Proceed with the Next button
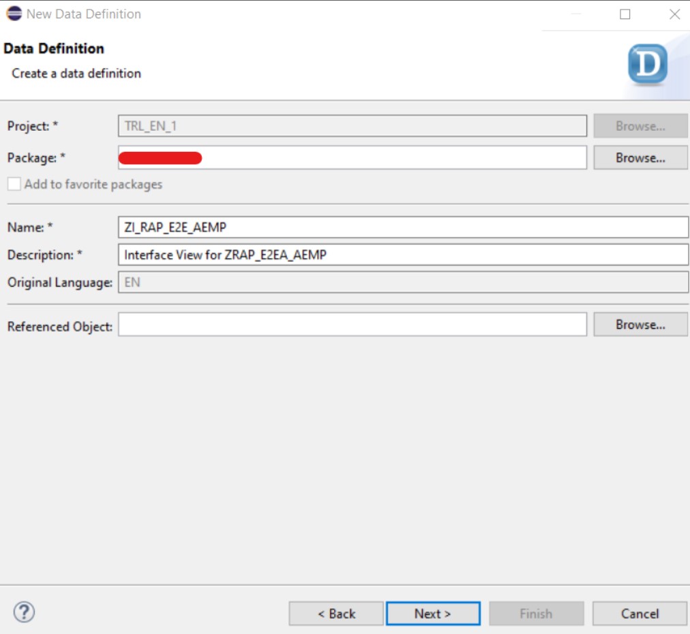This screenshot has width=690, height=634. click(x=433, y=614)
